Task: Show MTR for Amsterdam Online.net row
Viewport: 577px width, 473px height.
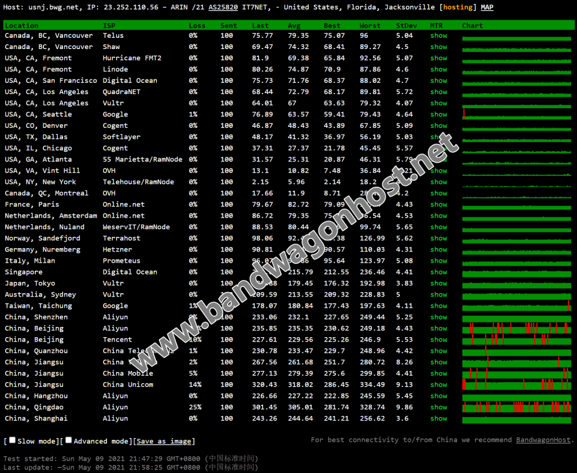Action: [438, 216]
